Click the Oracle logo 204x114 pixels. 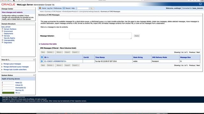point(8,4)
